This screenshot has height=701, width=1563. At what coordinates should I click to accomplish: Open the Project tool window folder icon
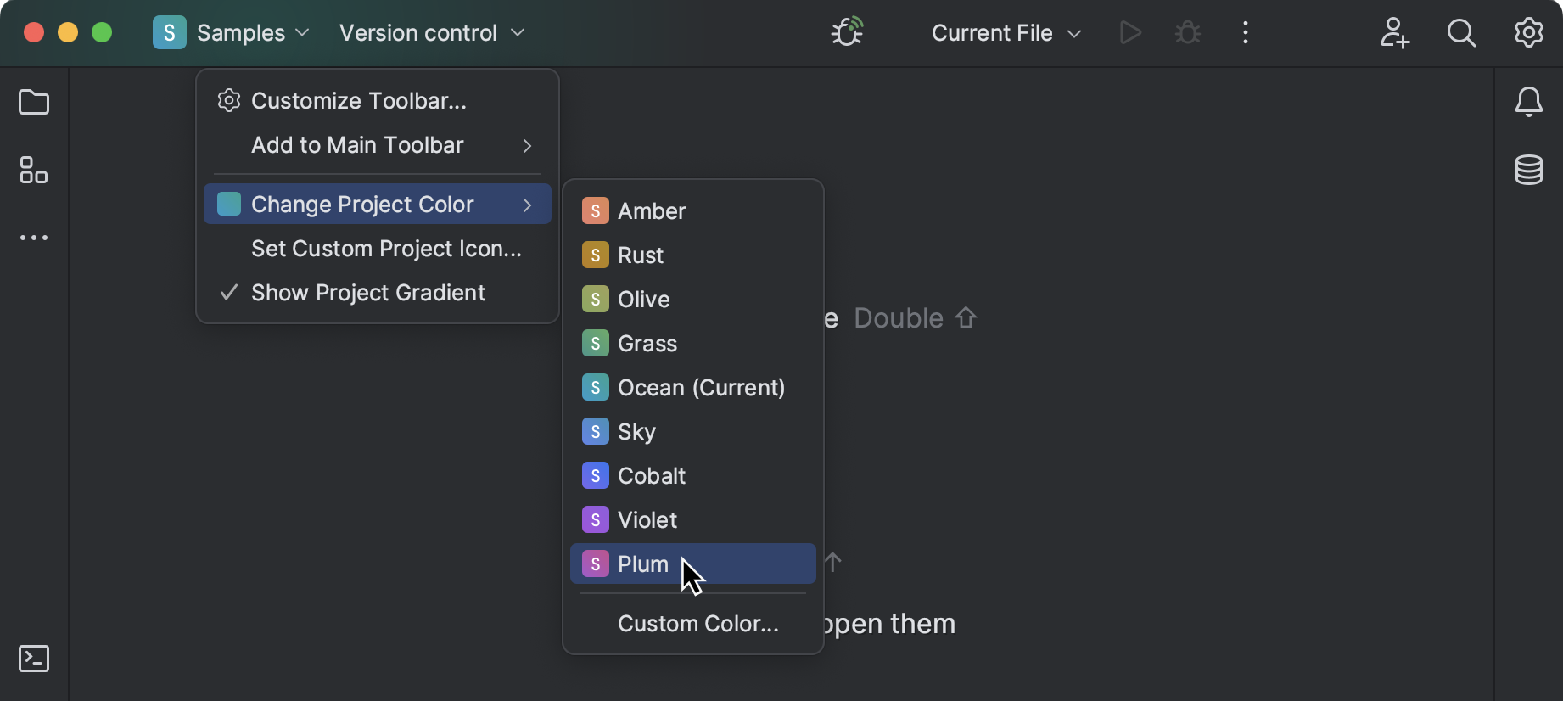[x=34, y=103]
